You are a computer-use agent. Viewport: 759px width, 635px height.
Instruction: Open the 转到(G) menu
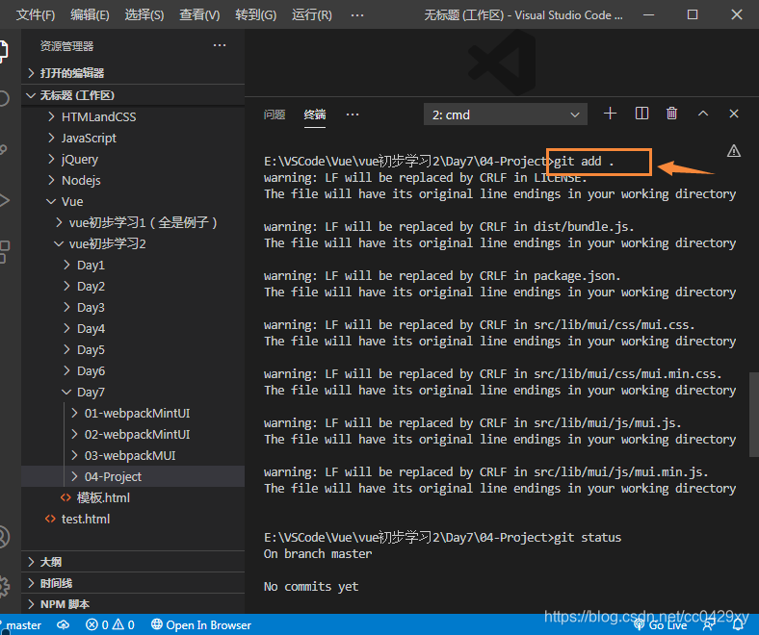[x=255, y=15]
